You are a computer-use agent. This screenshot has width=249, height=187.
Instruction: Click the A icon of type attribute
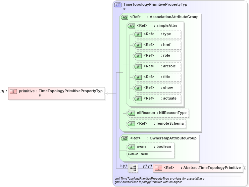click(x=138, y=35)
